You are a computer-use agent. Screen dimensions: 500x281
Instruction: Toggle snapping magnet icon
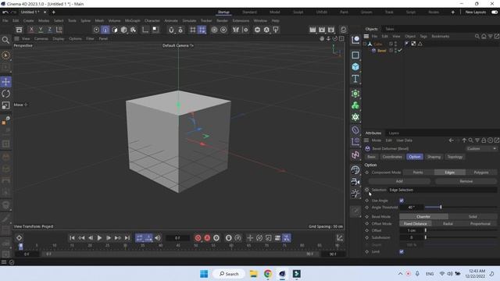pos(171,30)
